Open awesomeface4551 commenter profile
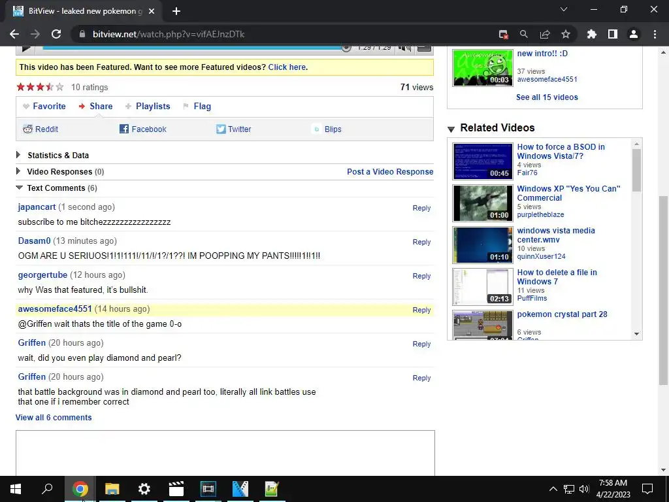The height and width of the screenshot is (502, 669). [55, 309]
